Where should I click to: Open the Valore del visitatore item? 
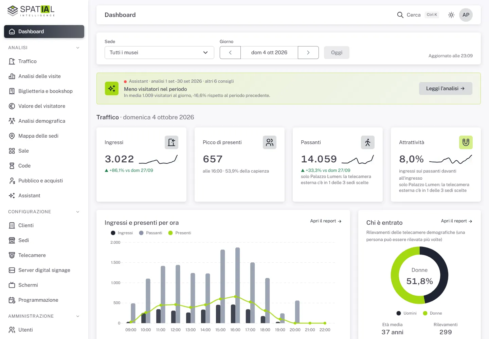coord(44,106)
